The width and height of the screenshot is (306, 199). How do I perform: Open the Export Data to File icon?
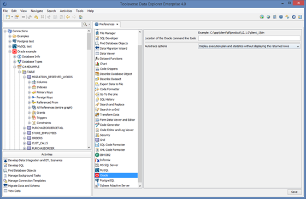coord(97,84)
